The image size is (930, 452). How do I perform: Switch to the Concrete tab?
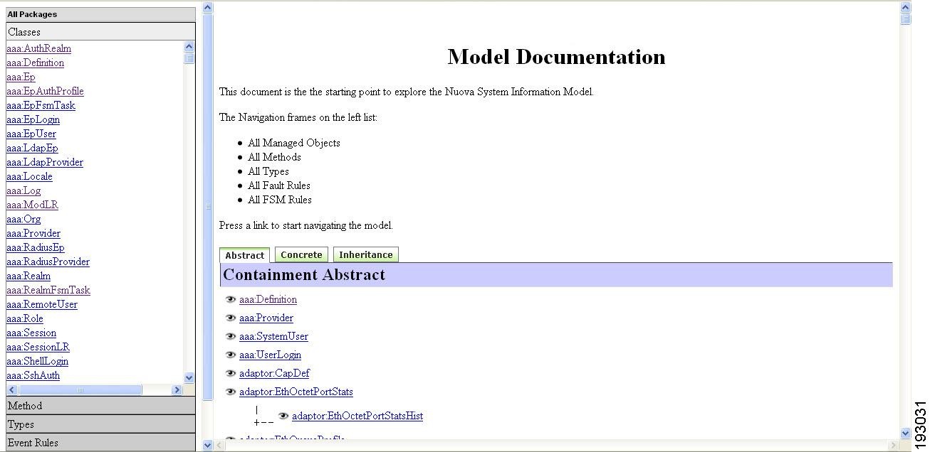pyautogui.click(x=301, y=254)
